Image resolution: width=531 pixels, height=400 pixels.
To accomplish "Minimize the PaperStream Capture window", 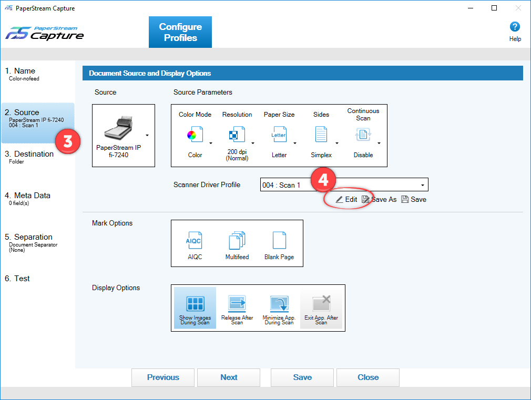I will (471, 8).
